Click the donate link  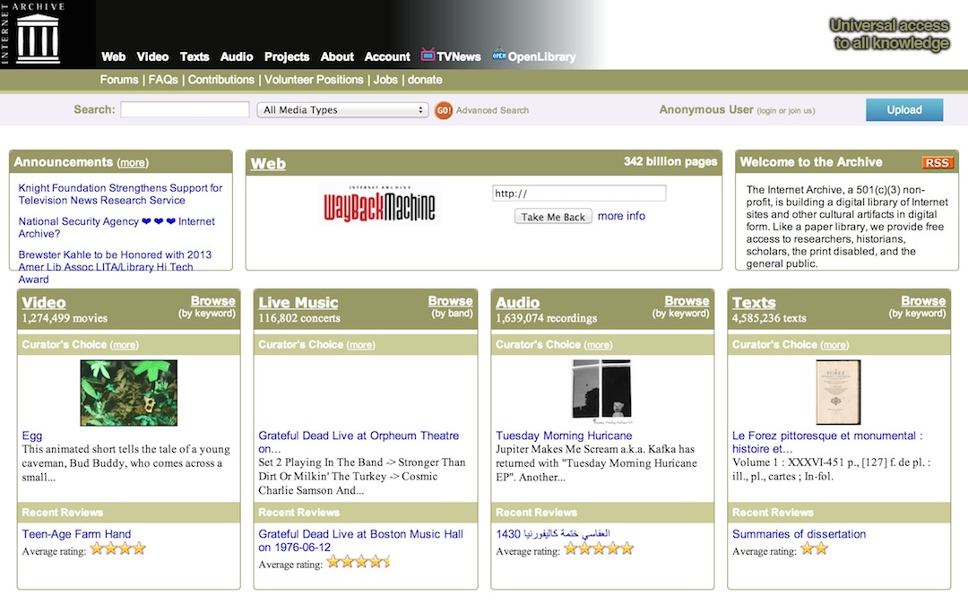pyautogui.click(x=425, y=80)
